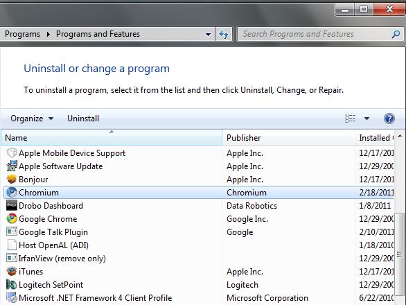Sort by the Installed On column header
The height and width of the screenshot is (305, 406).
375,138
